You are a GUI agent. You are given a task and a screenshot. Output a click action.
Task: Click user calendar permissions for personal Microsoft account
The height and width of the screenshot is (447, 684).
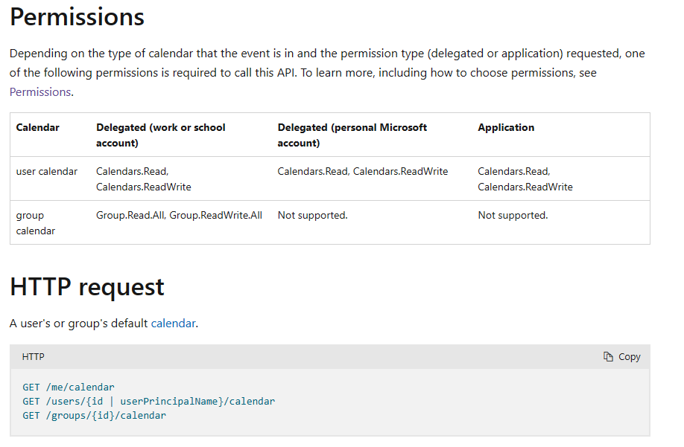tap(363, 172)
